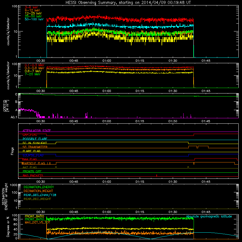Select the "SC_TRANSMITTER" flag label
242x242 pixels.
tap(35, 147)
